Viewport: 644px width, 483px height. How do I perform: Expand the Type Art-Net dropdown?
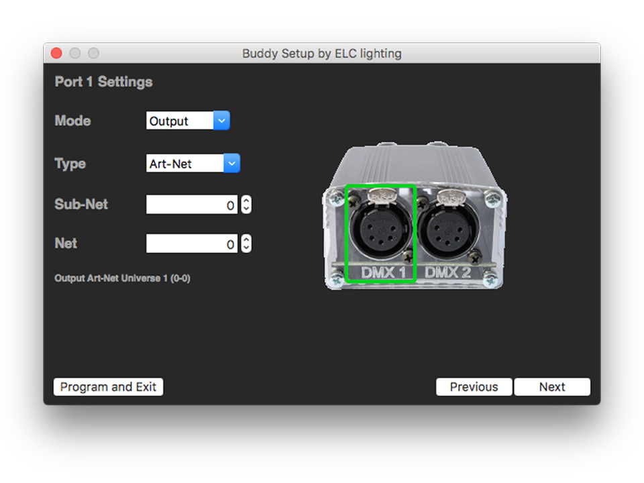pyautogui.click(x=231, y=163)
